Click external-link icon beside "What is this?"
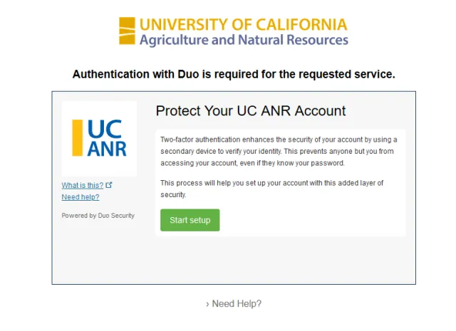Image resolution: width=456 pixels, height=331 pixels. [109, 185]
